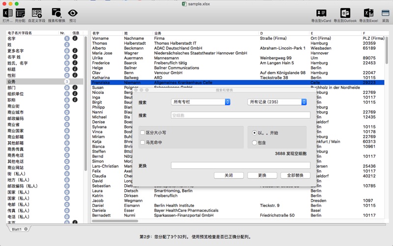This screenshot has width=393, height=246.
Task: Select the 以。。开始 radio option
Action: [254, 133]
